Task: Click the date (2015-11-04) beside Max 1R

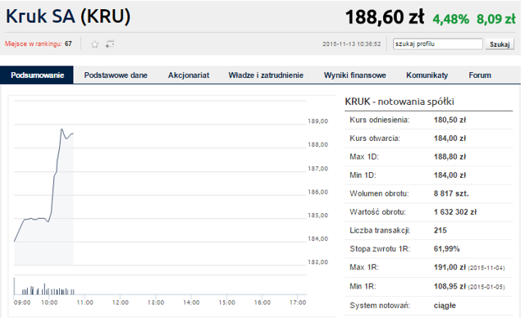Action: [486, 268]
